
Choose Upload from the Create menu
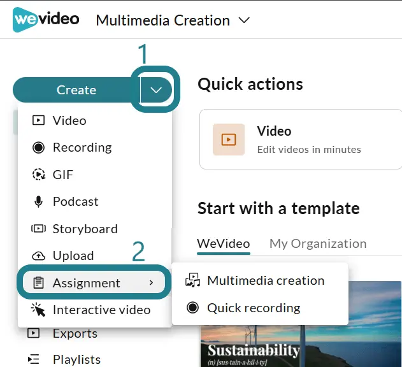(x=95, y=255)
